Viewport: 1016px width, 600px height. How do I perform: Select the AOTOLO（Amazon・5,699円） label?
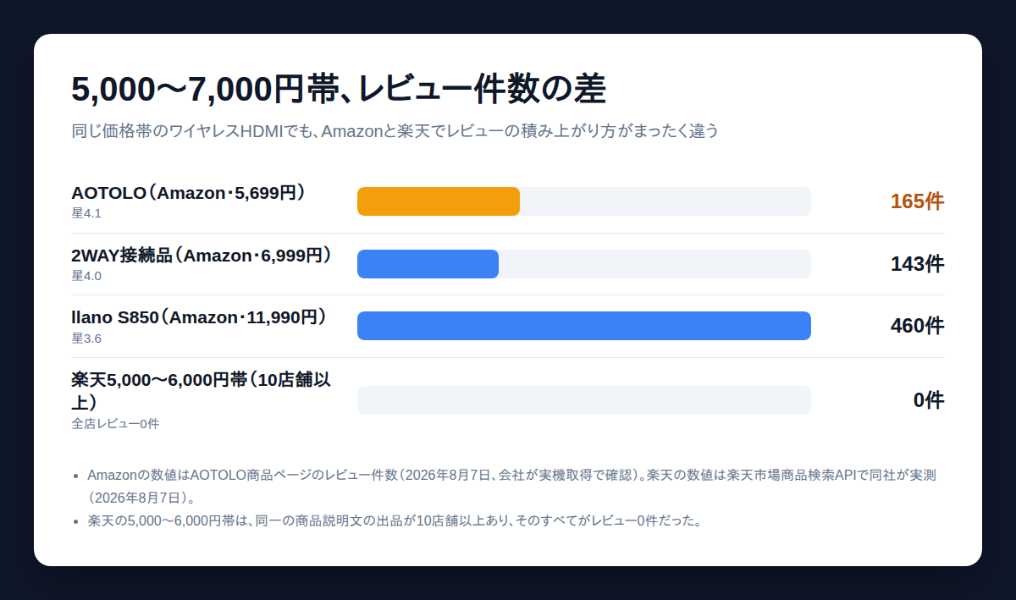(x=188, y=193)
